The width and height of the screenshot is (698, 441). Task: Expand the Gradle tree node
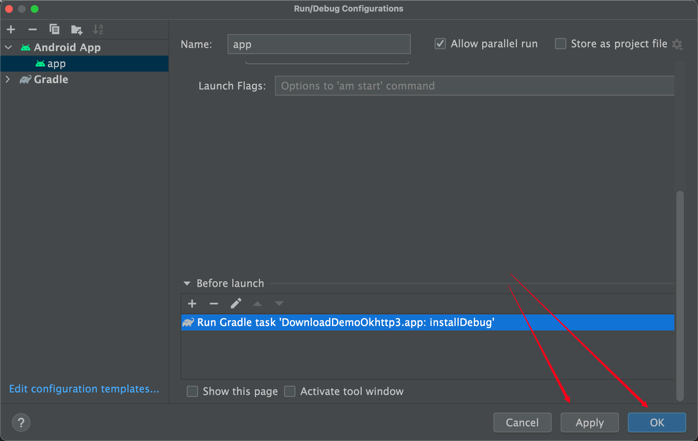tap(8, 79)
